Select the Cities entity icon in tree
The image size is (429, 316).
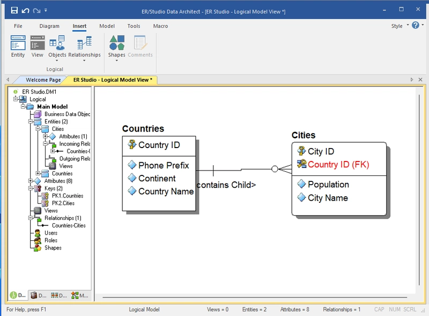pyautogui.click(x=45, y=129)
